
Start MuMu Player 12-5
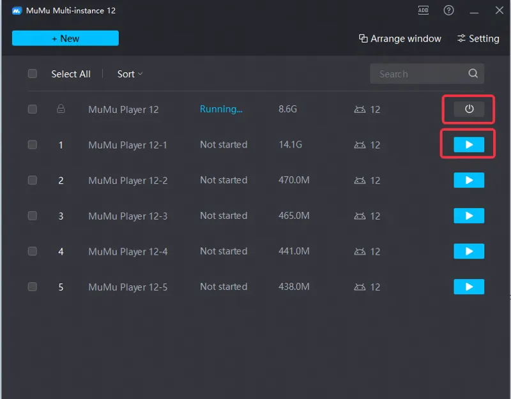point(469,287)
